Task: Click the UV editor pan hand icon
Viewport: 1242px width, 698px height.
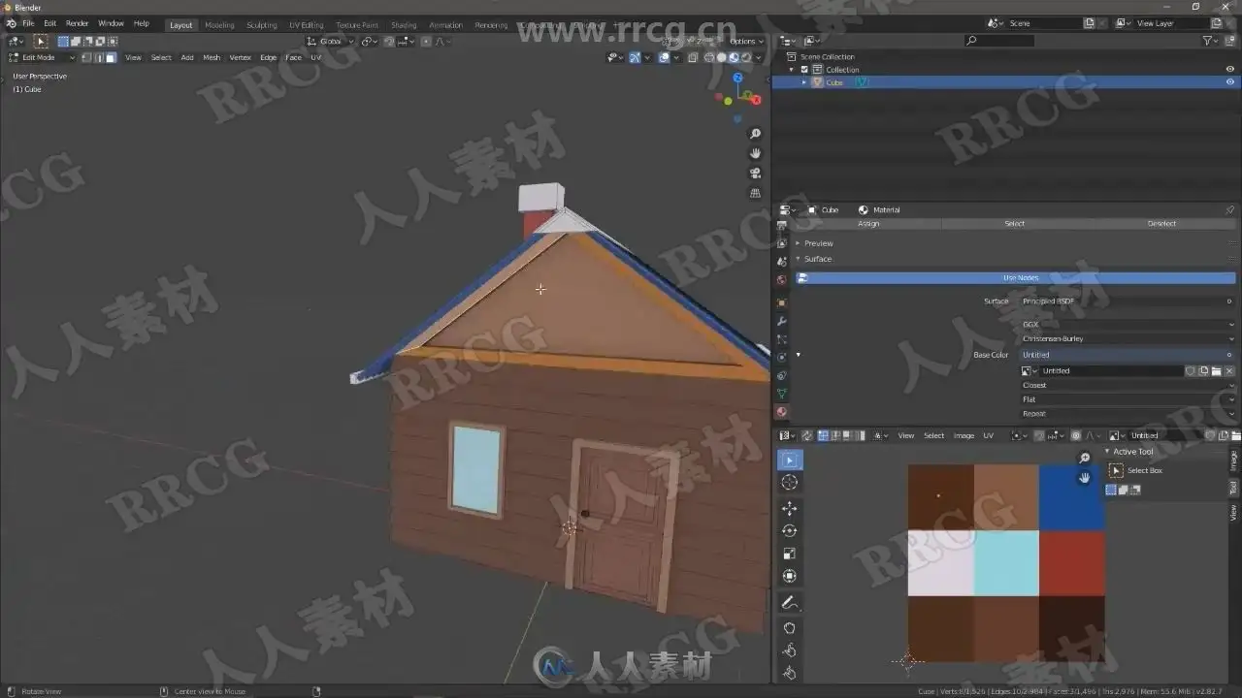Action: tap(1085, 477)
